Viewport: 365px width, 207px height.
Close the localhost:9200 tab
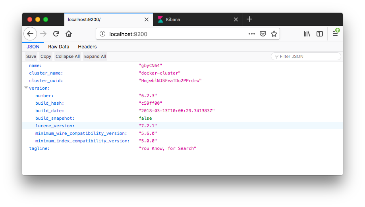(x=147, y=19)
